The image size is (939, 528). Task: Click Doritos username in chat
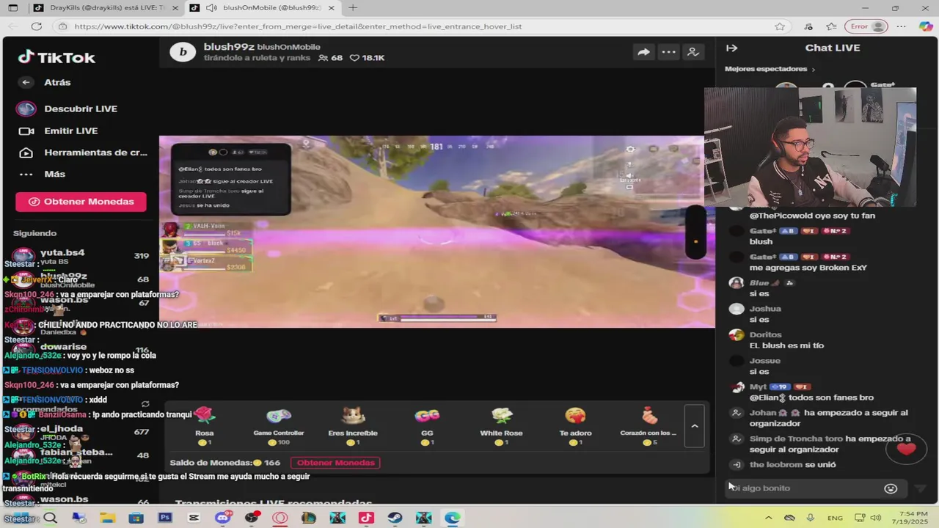765,334
